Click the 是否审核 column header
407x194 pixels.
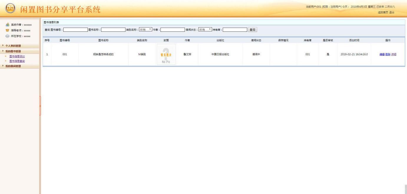[x=328, y=40]
